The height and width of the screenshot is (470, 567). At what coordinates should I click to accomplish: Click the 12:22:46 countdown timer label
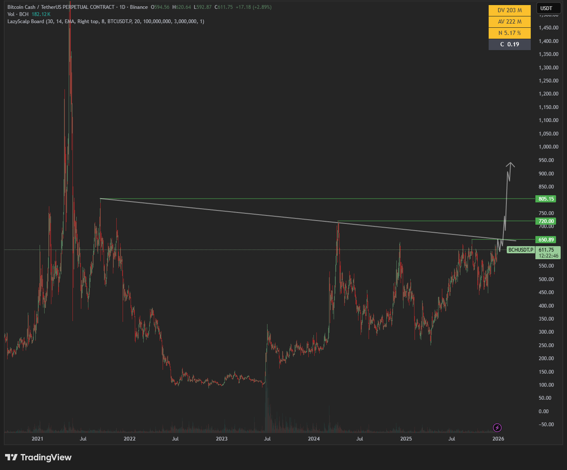pyautogui.click(x=548, y=256)
